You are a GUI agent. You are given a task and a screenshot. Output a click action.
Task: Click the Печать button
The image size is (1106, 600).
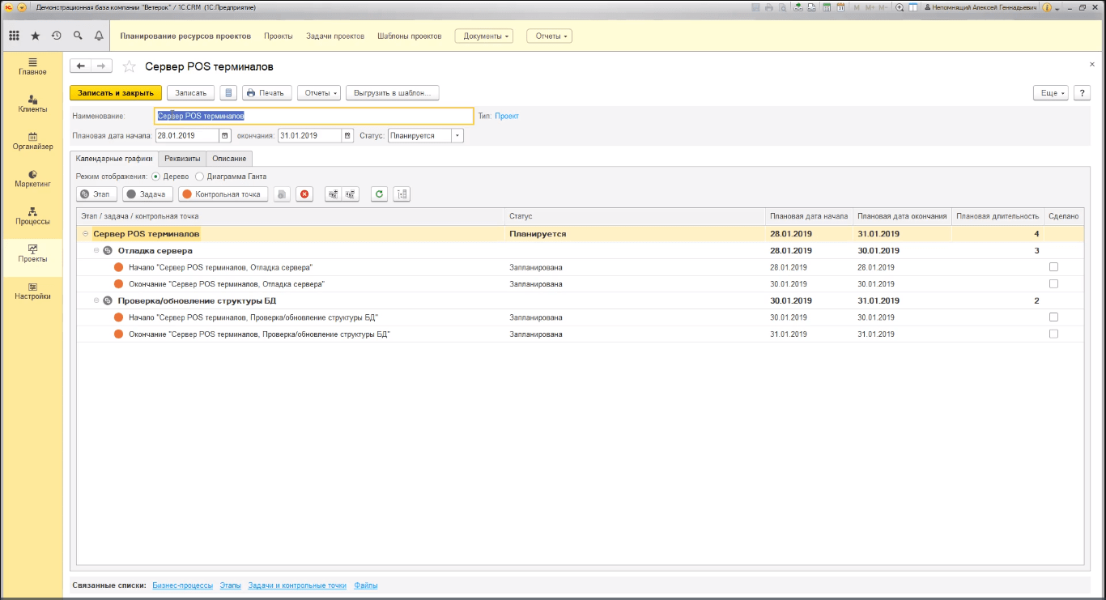266,93
